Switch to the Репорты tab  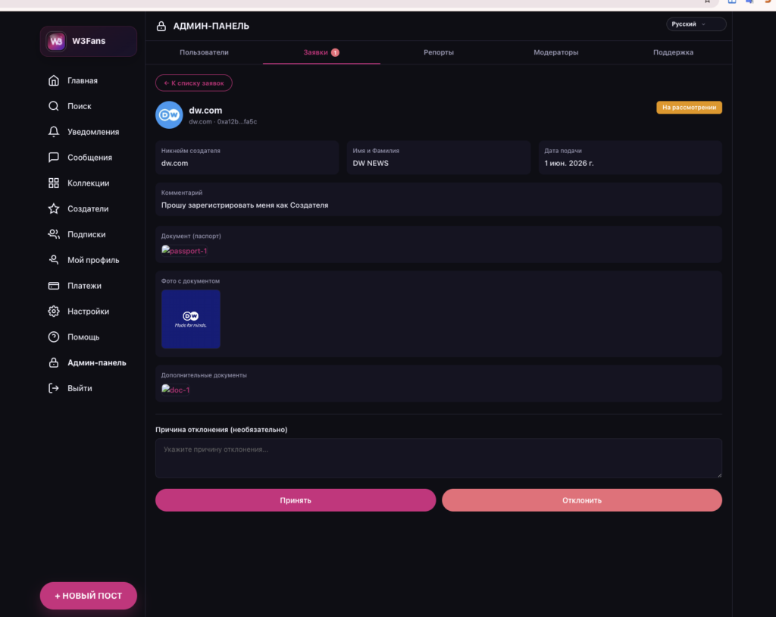click(x=439, y=52)
